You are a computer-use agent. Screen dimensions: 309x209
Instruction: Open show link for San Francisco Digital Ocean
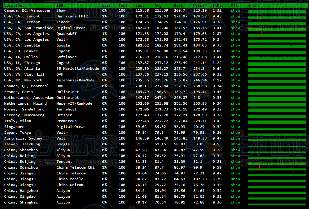(x=235, y=28)
